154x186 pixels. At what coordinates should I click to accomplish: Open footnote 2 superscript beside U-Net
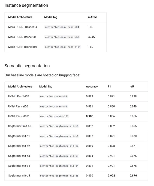tap(16, 95)
